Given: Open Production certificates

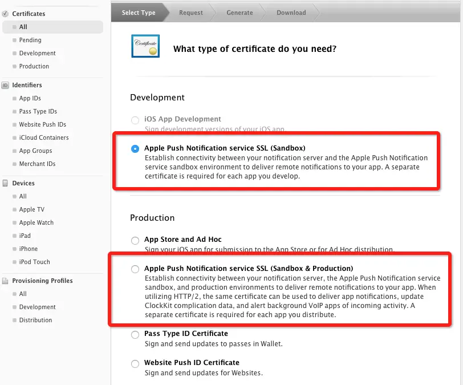Looking at the screenshot, I should (x=34, y=66).
